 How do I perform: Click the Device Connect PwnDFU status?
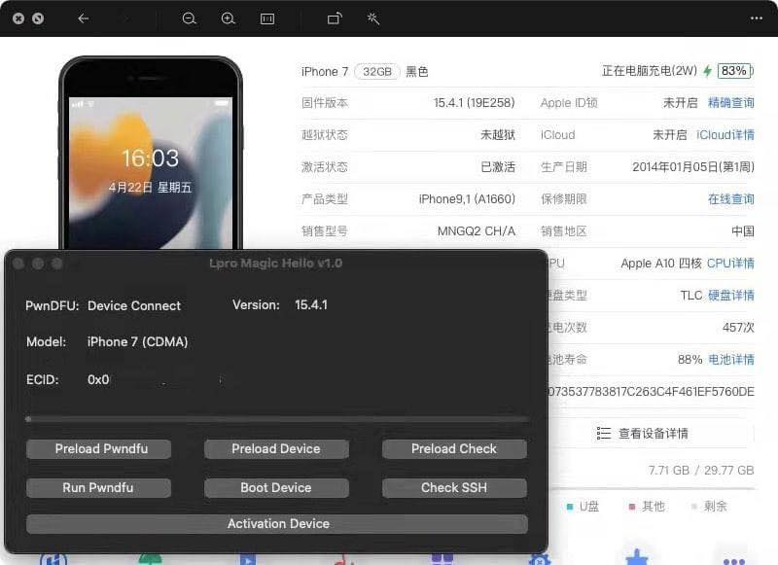click(134, 305)
